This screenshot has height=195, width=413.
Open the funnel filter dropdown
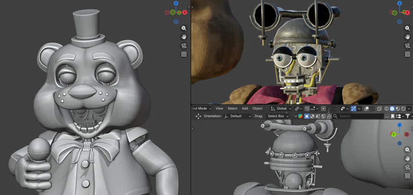pos(409,116)
